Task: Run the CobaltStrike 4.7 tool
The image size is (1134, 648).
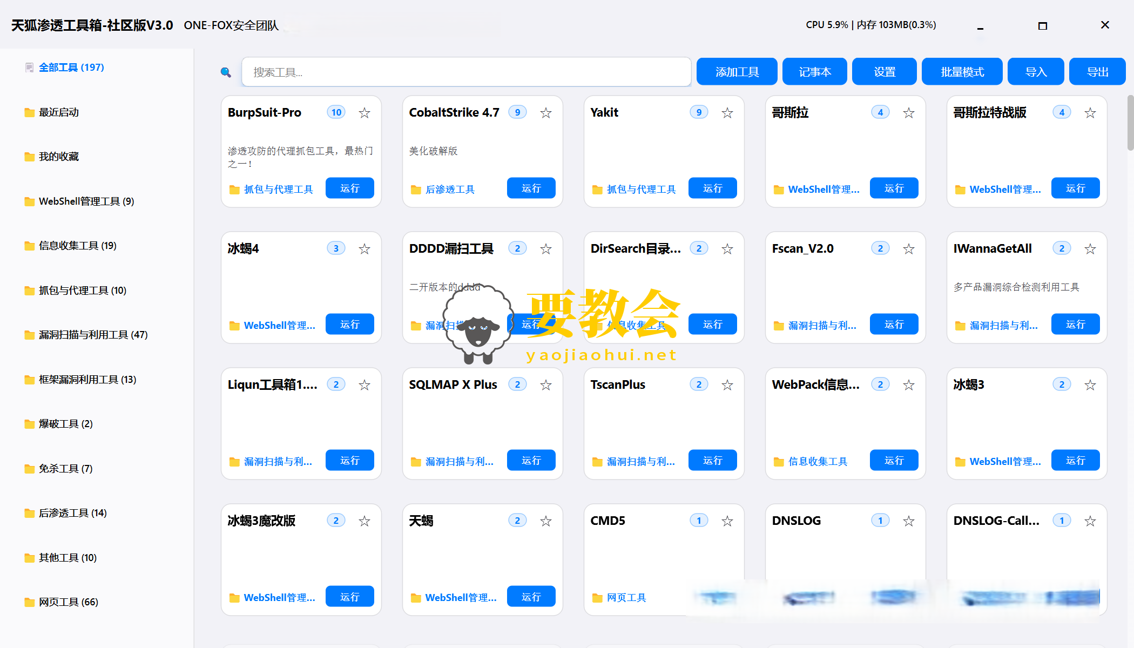Action: 531,188
